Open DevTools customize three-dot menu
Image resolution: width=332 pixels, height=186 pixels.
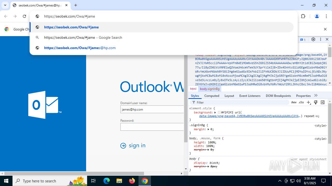point(321,39)
